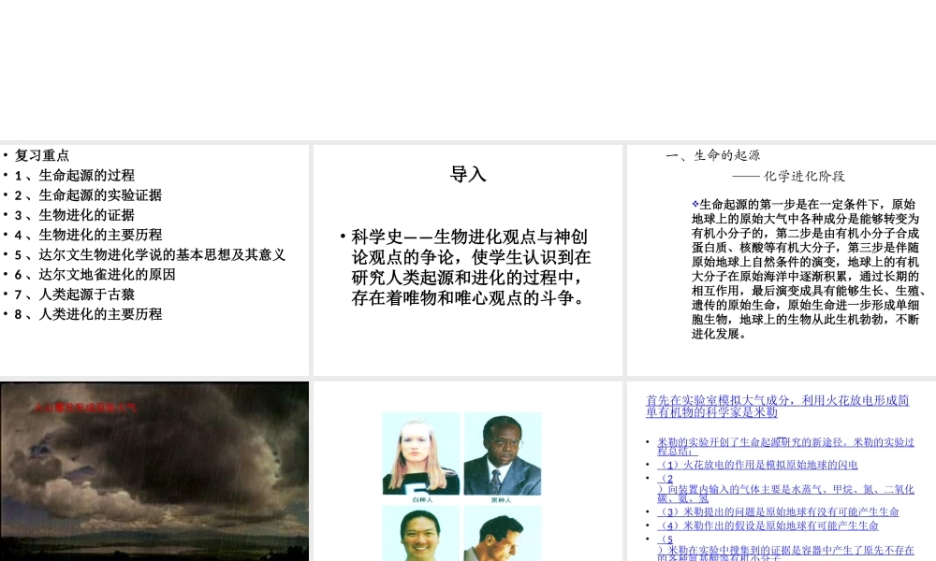Click the 化学进化阶段 subtitle
The height and width of the screenshot is (561, 936).
pyautogui.click(x=788, y=176)
